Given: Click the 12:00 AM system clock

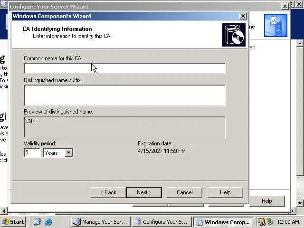Looking at the screenshot, I should (x=288, y=222).
